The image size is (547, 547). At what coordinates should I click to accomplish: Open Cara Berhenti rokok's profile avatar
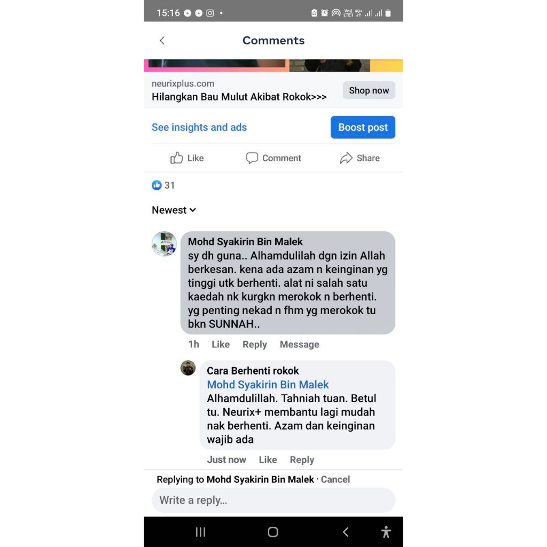[188, 368]
